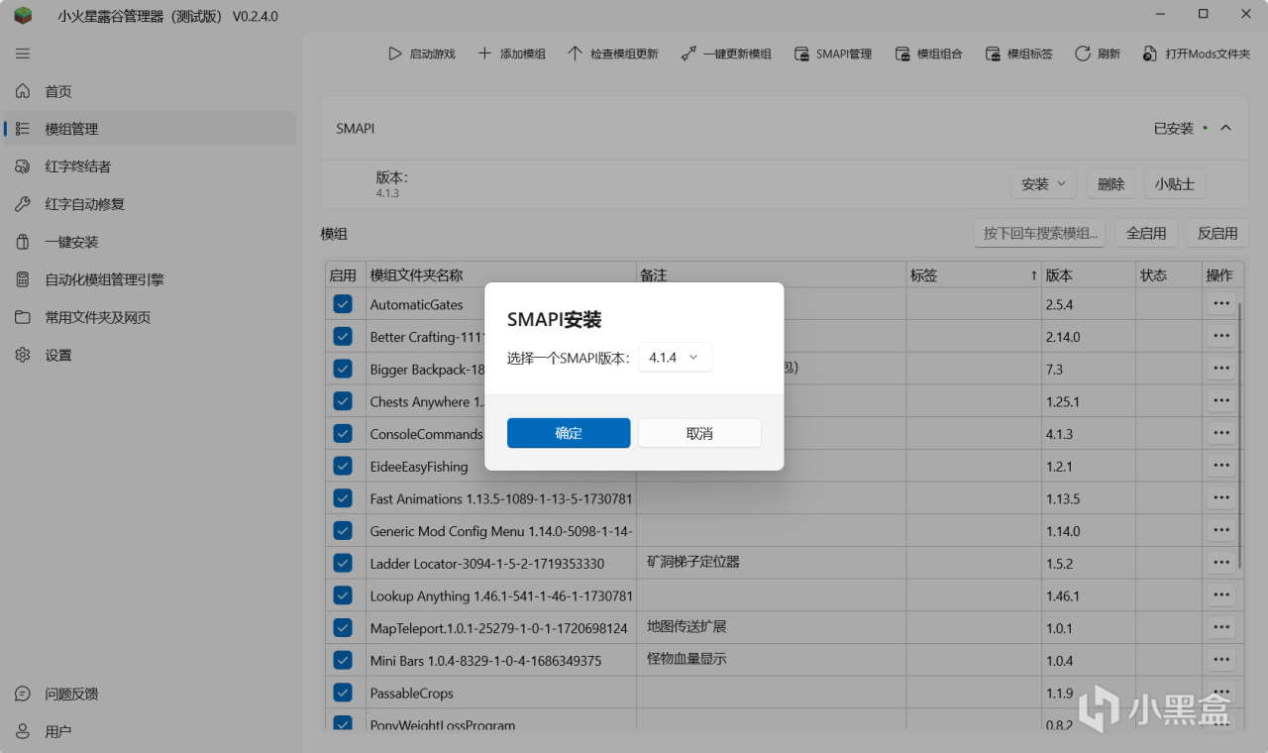Toggle Generic Mod Config Menu checkbox
The image size is (1268, 753).
(x=343, y=531)
